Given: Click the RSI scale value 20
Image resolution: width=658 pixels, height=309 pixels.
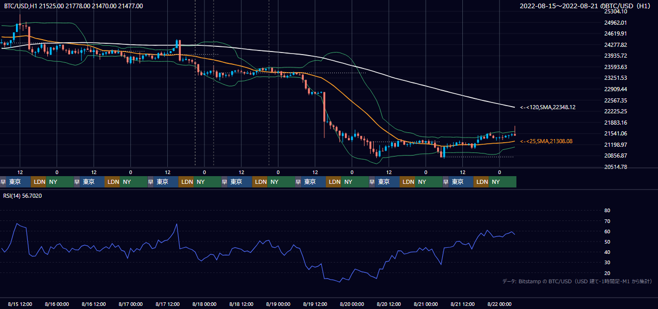Looking at the screenshot, I should coord(607,273).
